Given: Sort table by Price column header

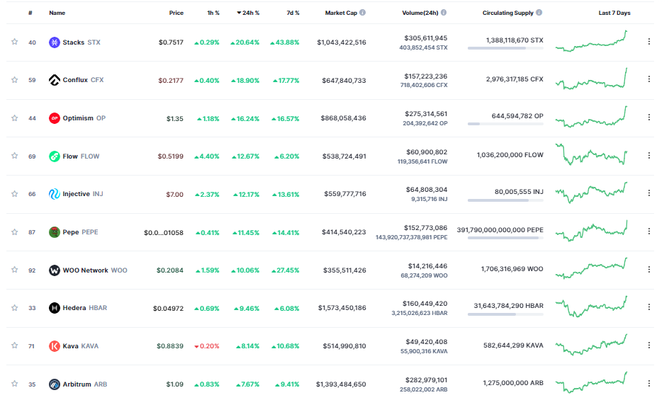Looking at the screenshot, I should click(176, 13).
